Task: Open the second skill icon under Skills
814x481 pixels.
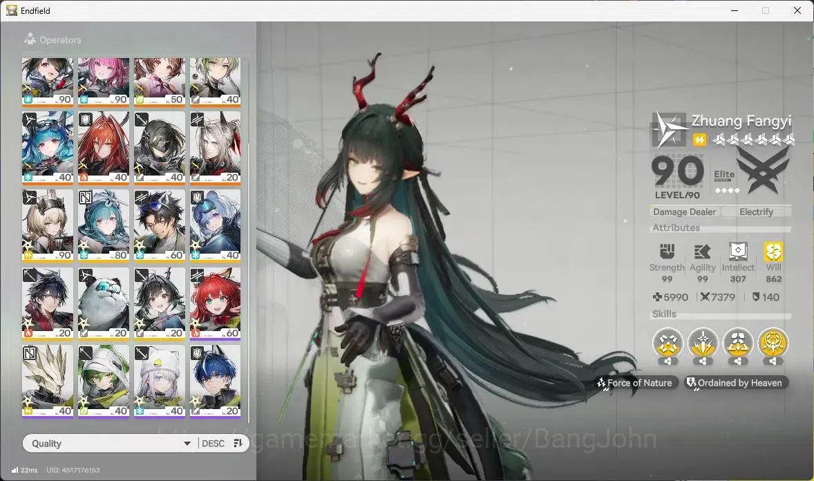Action: click(703, 343)
